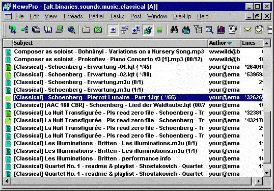Select the Lied der Waldtaube.lqt article
Image resolution: width=274 pixels, height=191 pixels.
click(133, 105)
